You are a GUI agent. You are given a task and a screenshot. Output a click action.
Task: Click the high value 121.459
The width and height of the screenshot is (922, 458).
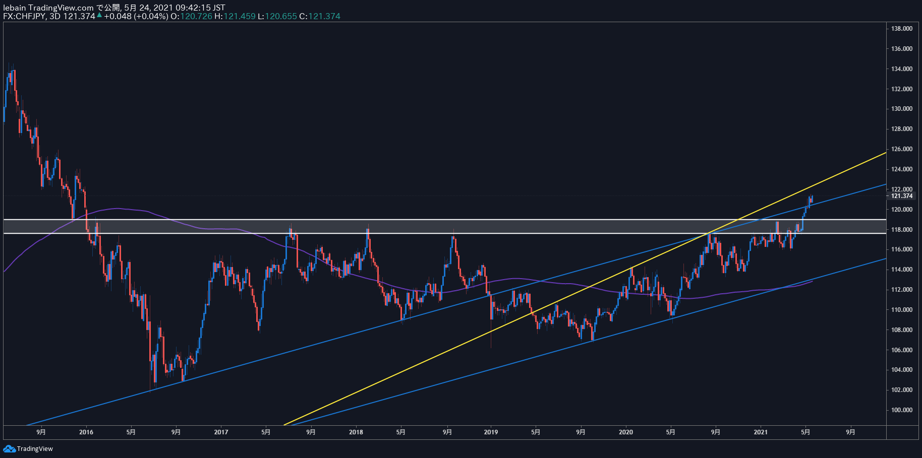pyautogui.click(x=240, y=16)
